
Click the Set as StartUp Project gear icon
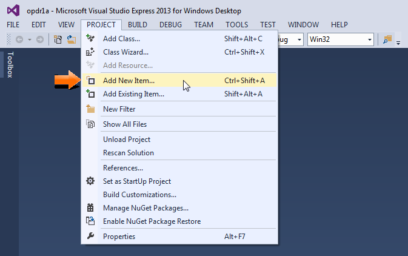pyautogui.click(x=91, y=181)
